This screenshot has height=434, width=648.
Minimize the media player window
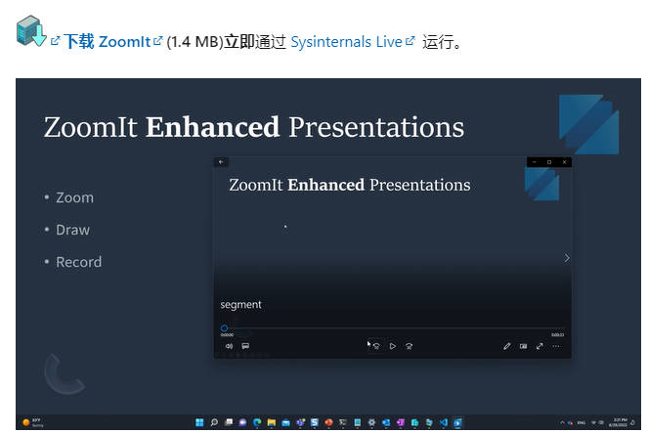click(x=535, y=162)
